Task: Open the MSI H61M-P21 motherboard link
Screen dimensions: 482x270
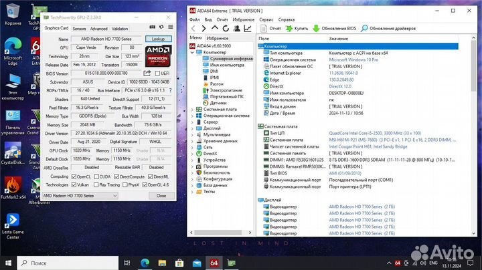Action: point(392,140)
